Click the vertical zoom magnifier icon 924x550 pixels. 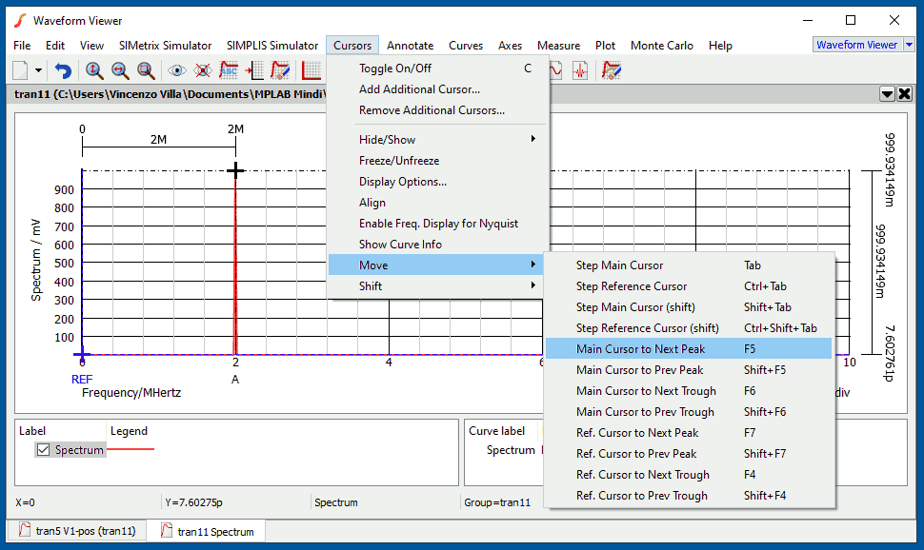[x=94, y=70]
